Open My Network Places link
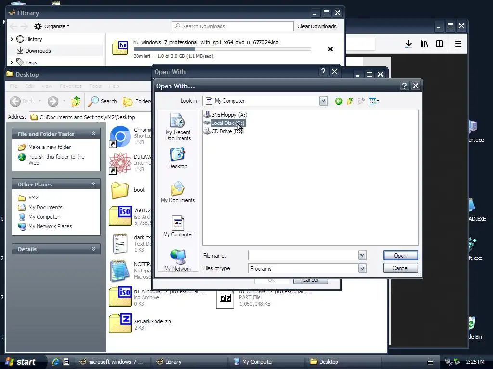493x369 pixels. pyautogui.click(x=50, y=226)
